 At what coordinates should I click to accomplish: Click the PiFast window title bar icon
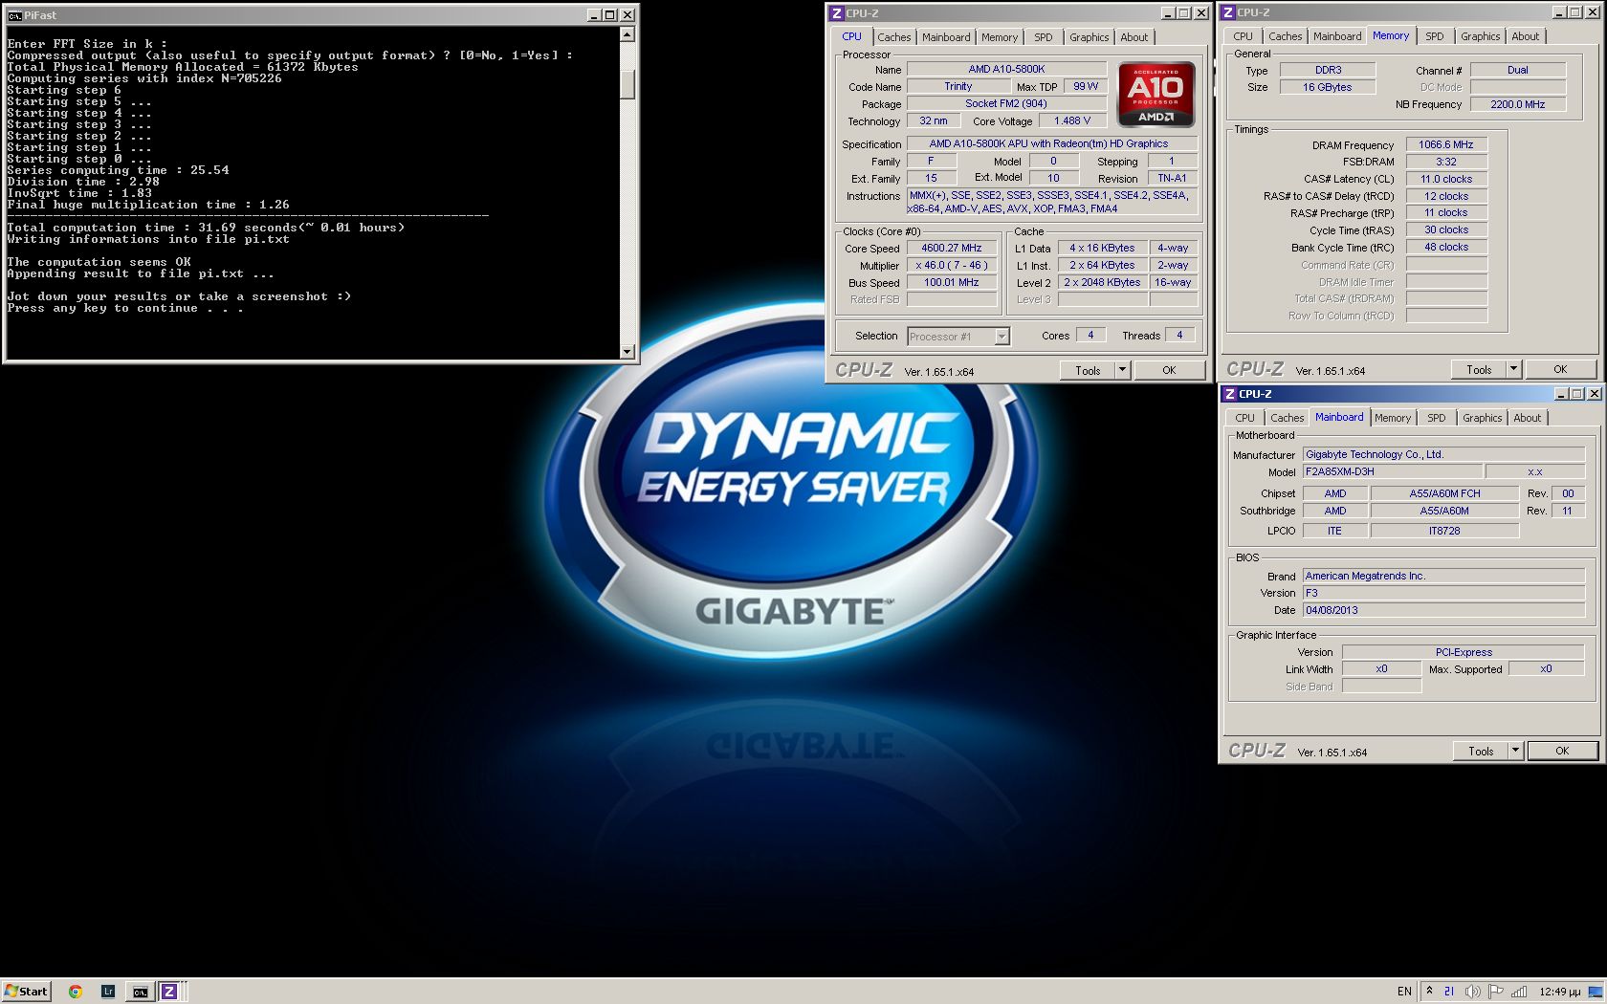[x=14, y=15]
